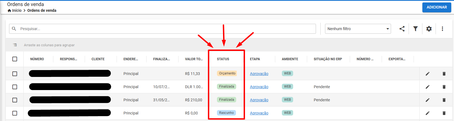The height and width of the screenshot is (121, 454).
Task: Sort by the FINALIZA... column header
Action: (x=161, y=59)
